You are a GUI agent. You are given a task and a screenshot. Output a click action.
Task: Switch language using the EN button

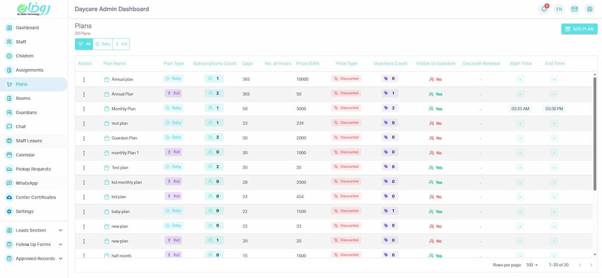pos(559,9)
